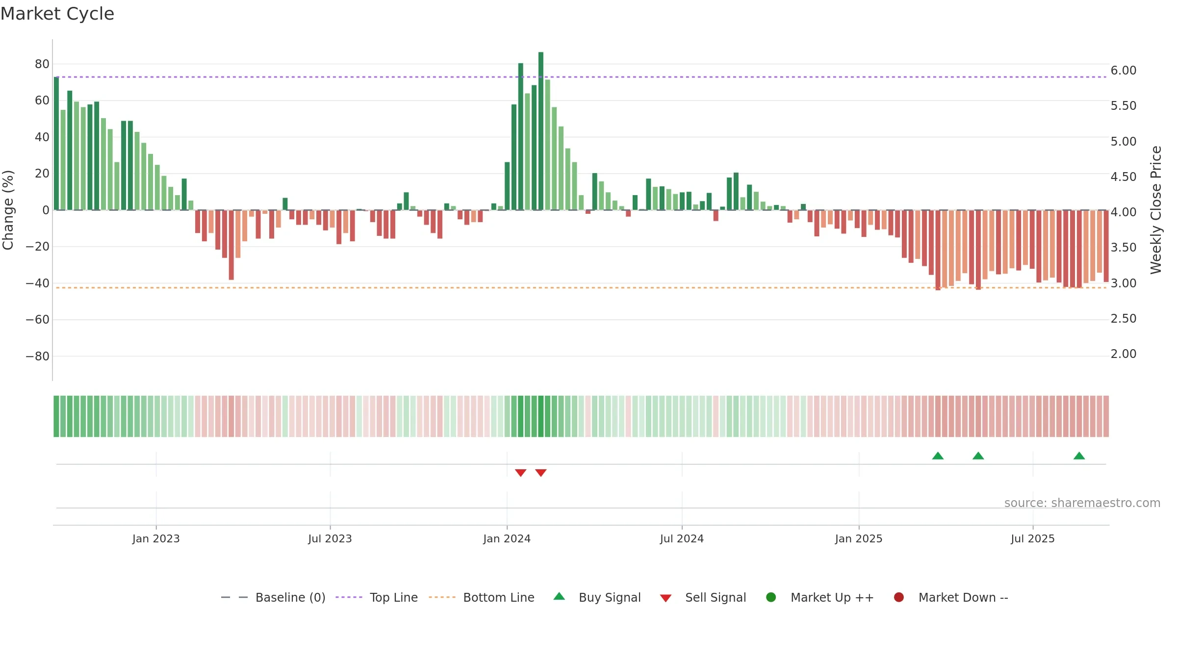Click the 80 tick on Change axis
Image resolution: width=1177 pixels, height=662 pixels.
42,64
